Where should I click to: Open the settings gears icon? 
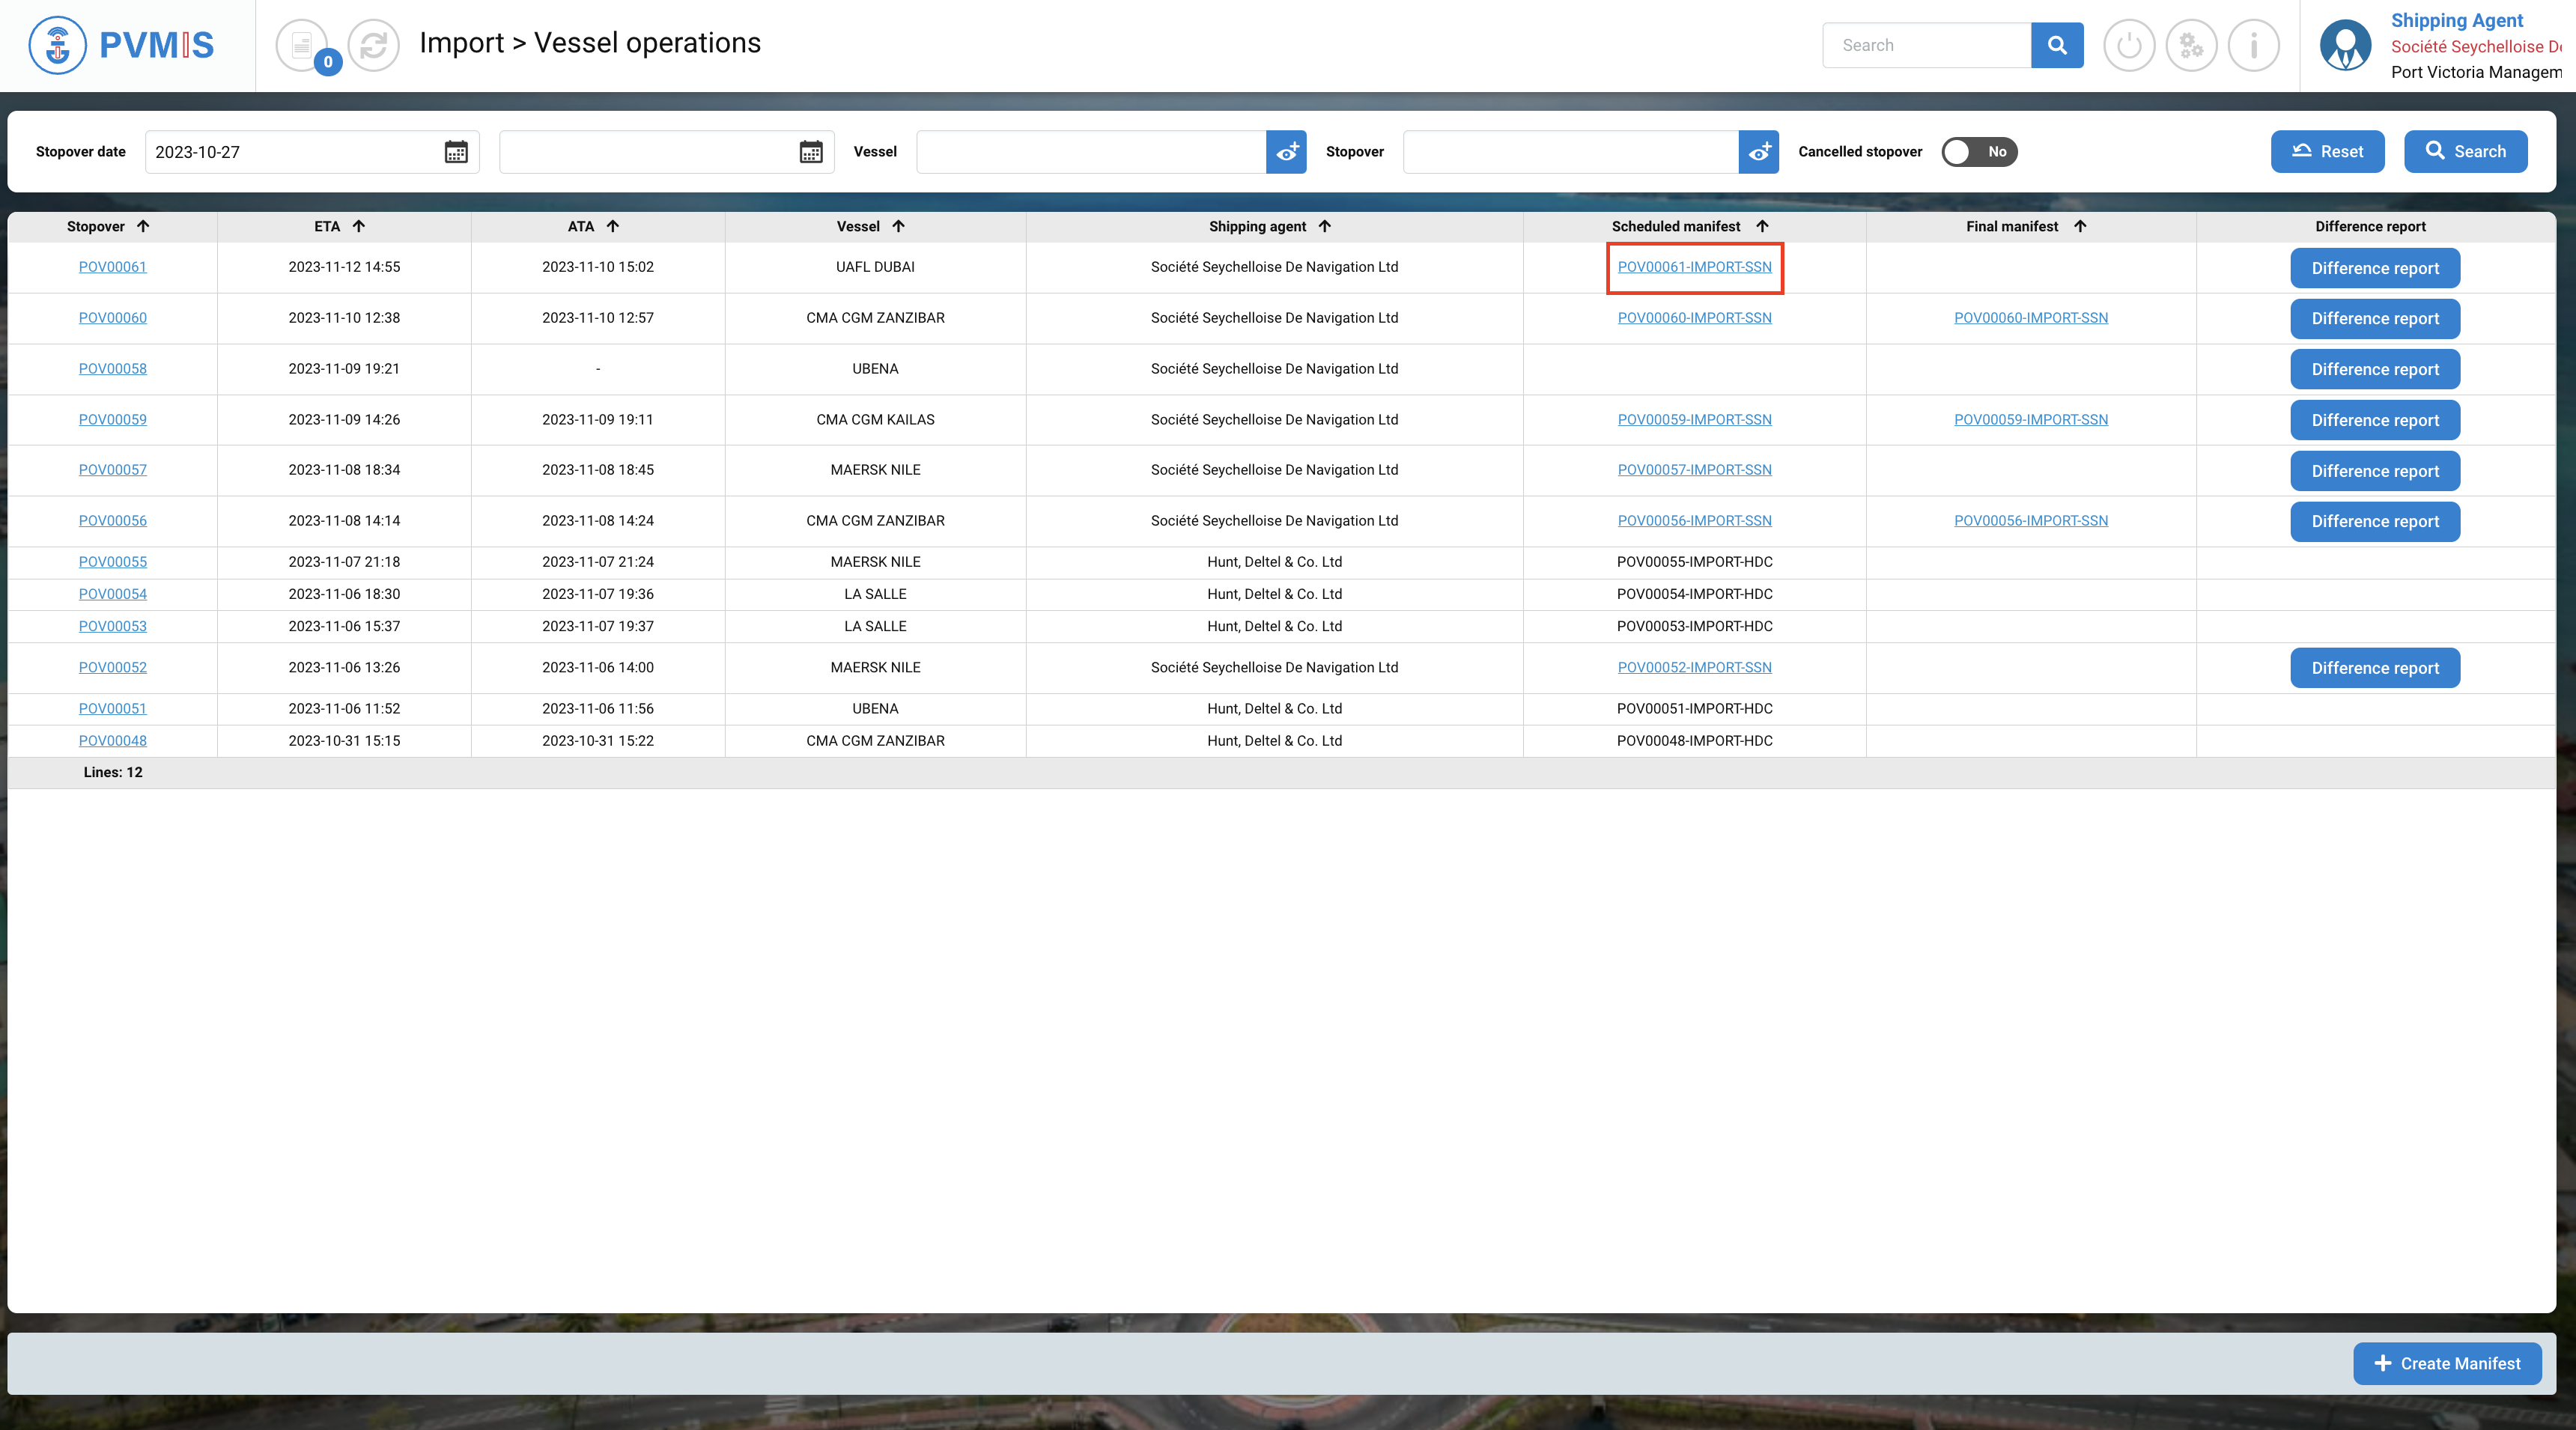pyautogui.click(x=2191, y=45)
